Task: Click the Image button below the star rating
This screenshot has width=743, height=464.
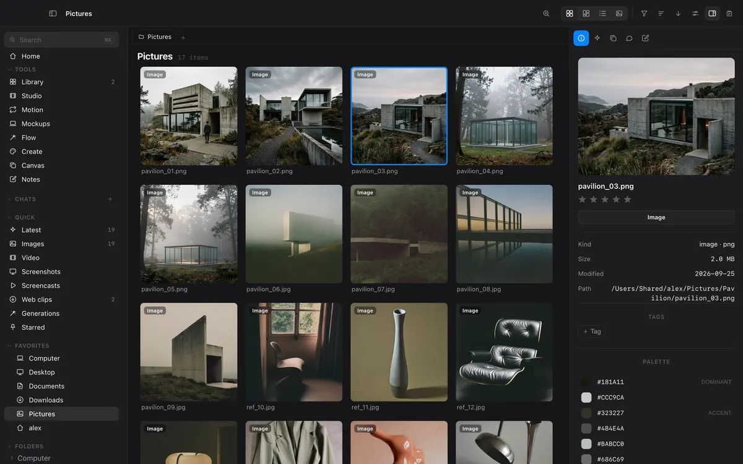Action: (656, 217)
